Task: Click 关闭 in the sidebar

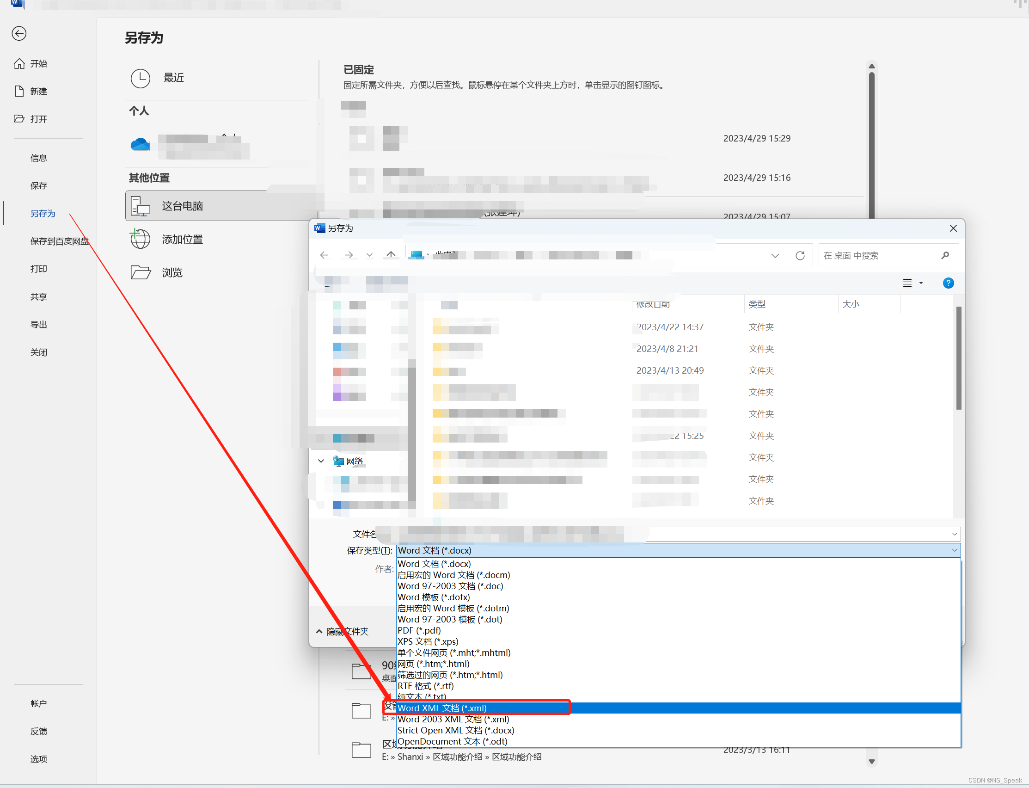Action: [38, 352]
